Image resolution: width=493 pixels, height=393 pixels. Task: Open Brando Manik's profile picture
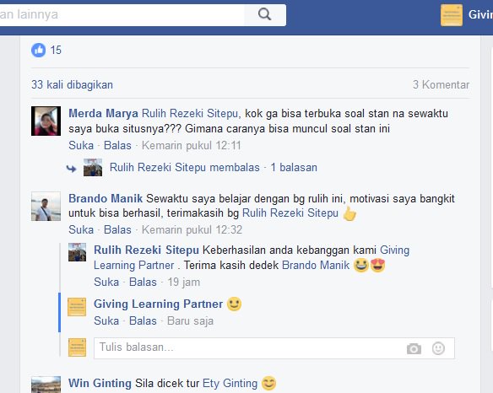[x=46, y=207]
